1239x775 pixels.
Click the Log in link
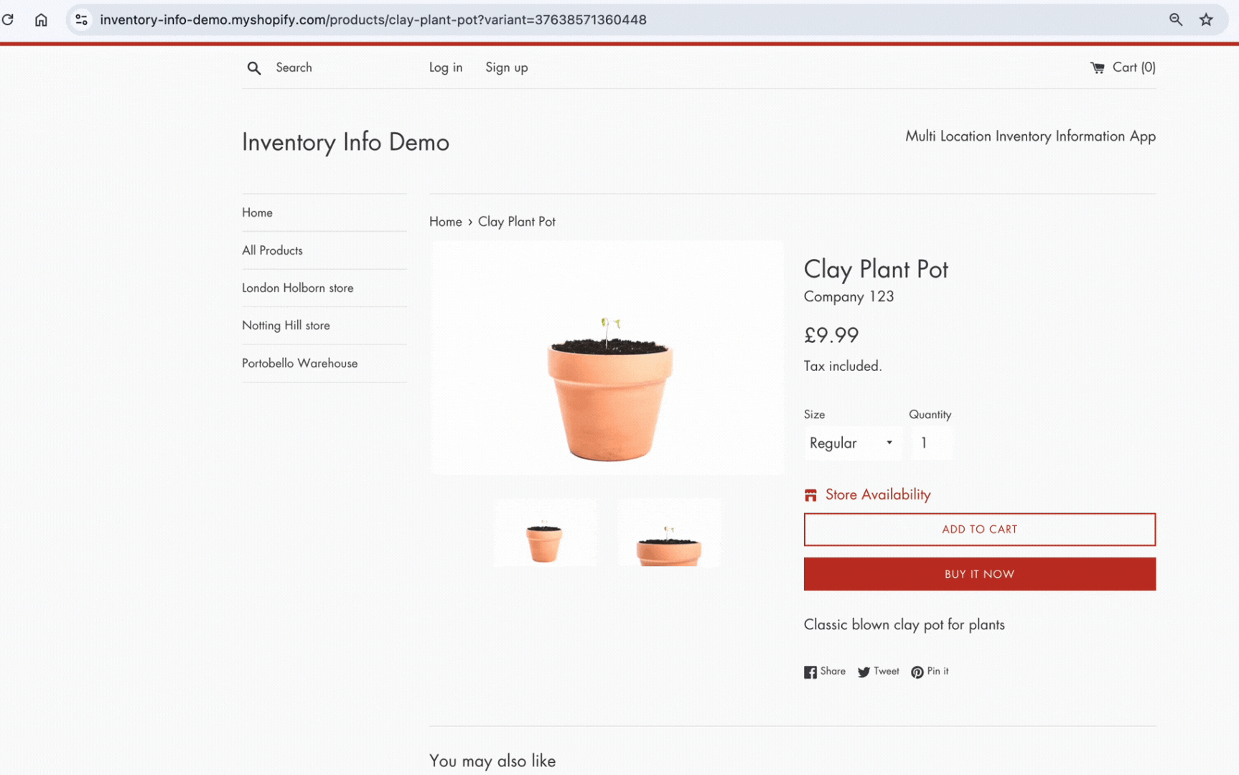[445, 67]
